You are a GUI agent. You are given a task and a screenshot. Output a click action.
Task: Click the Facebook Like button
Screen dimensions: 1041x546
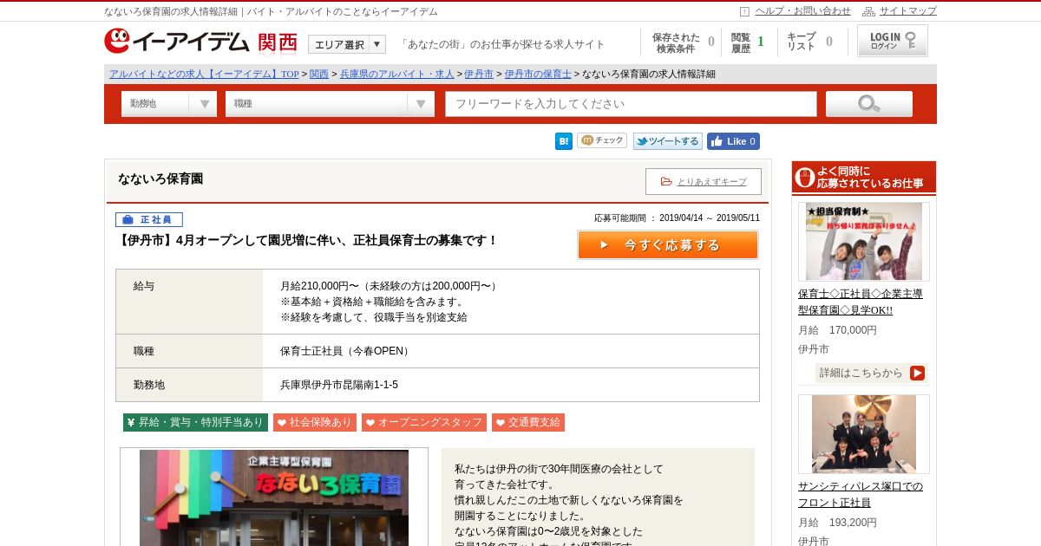click(x=733, y=141)
